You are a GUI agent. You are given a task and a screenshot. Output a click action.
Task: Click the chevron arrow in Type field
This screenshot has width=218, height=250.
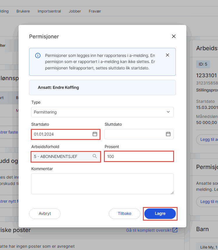click(168, 112)
